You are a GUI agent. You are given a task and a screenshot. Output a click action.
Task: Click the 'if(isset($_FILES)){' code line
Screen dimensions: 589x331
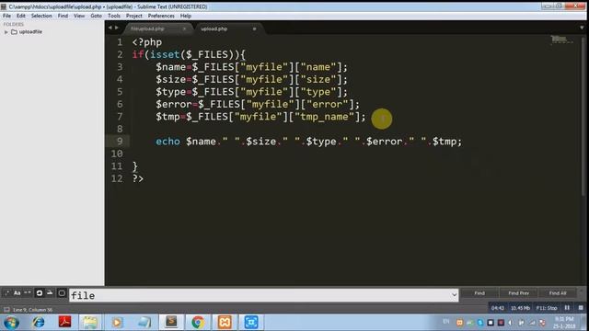coord(189,55)
